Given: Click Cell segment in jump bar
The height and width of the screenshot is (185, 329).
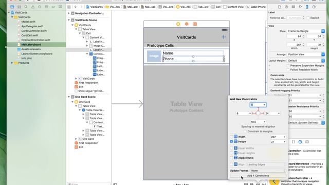Looking at the screenshot, I should (x=216, y=7).
